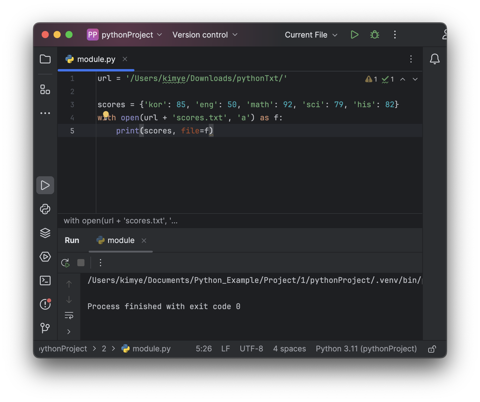The width and height of the screenshot is (480, 402).
Task: Click module.py in the navigation breadcrumb
Action: 146,349
